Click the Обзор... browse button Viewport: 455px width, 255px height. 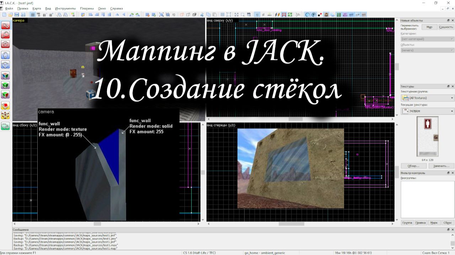413,166
